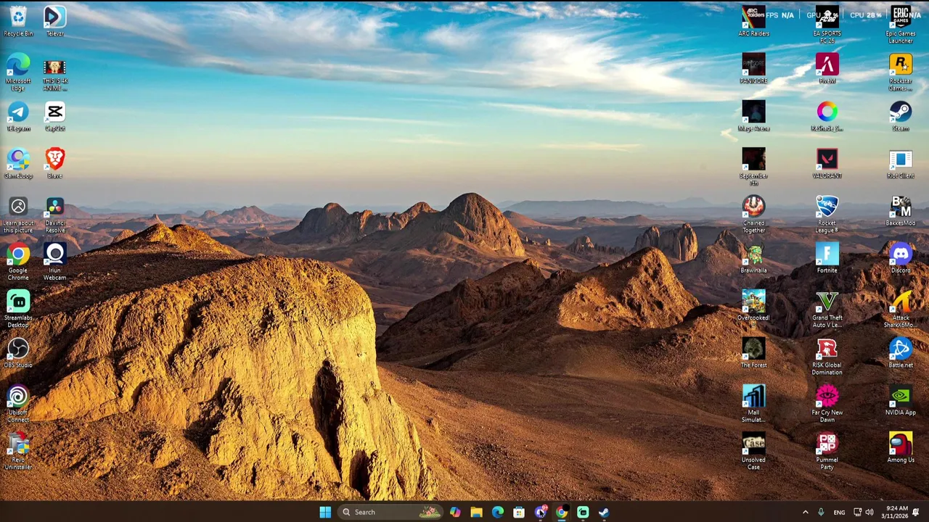
Task: Open Copilot from the taskbar
Action: click(x=454, y=512)
